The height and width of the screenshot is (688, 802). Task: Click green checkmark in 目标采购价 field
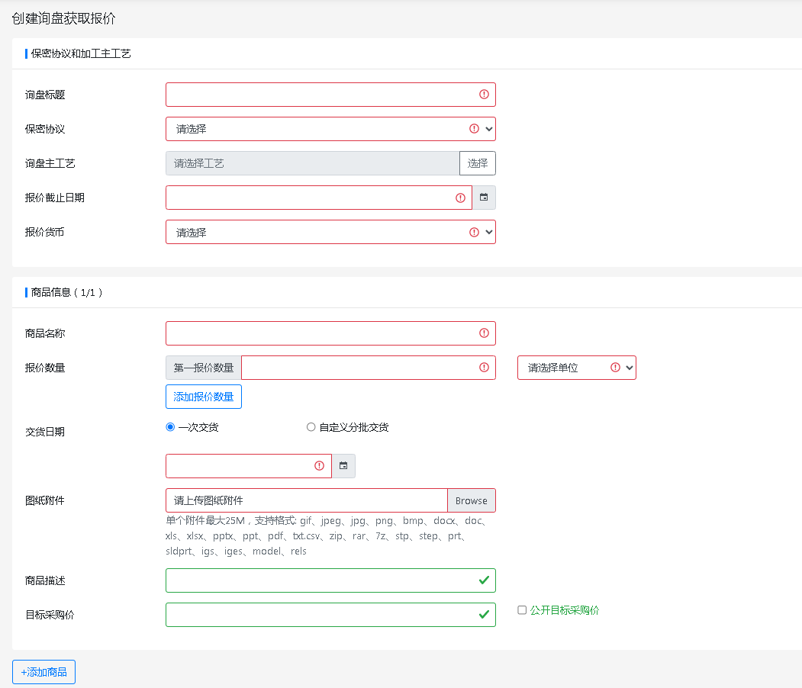pyautogui.click(x=484, y=615)
